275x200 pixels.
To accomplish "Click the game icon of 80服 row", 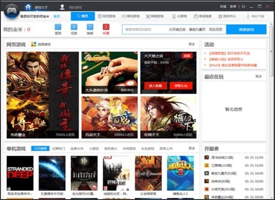I will click(x=207, y=181).
